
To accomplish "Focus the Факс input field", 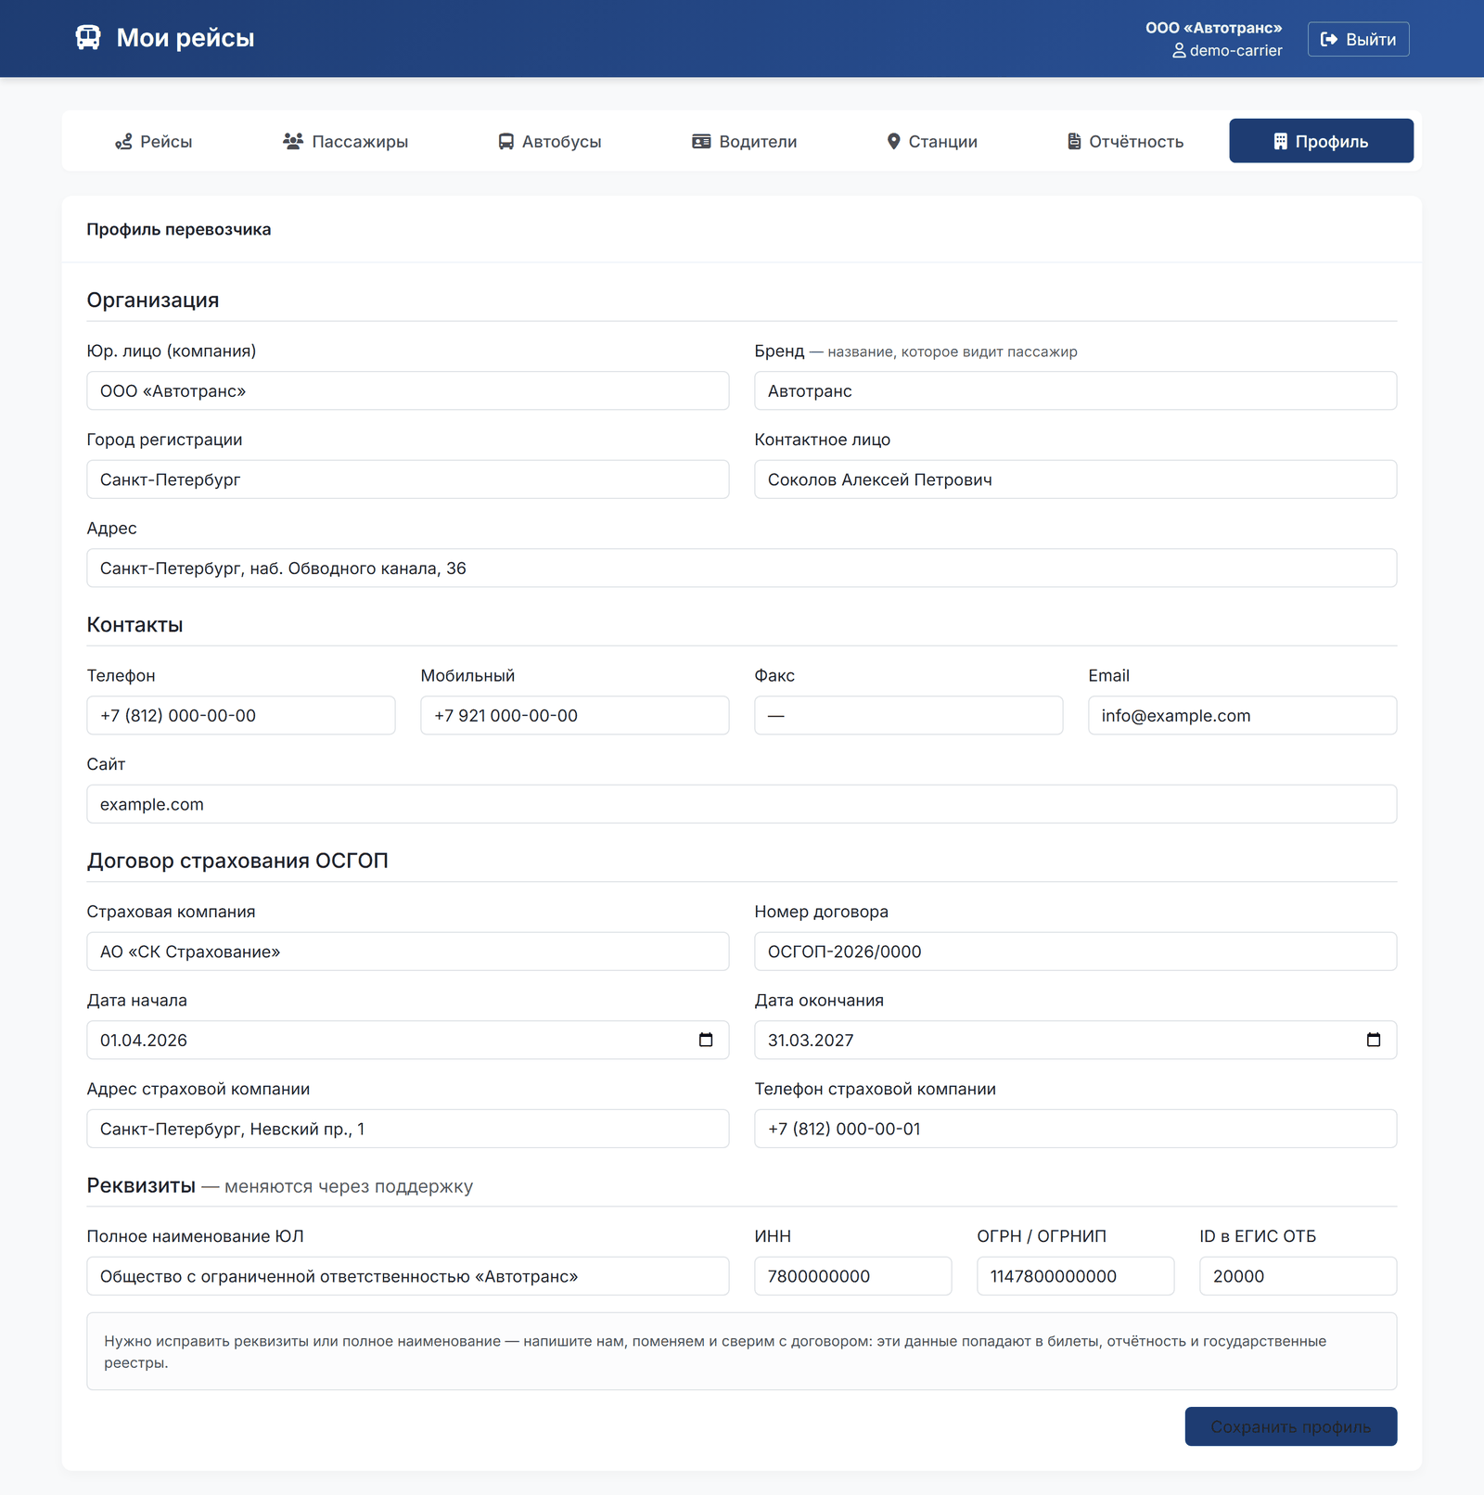I will click(909, 716).
